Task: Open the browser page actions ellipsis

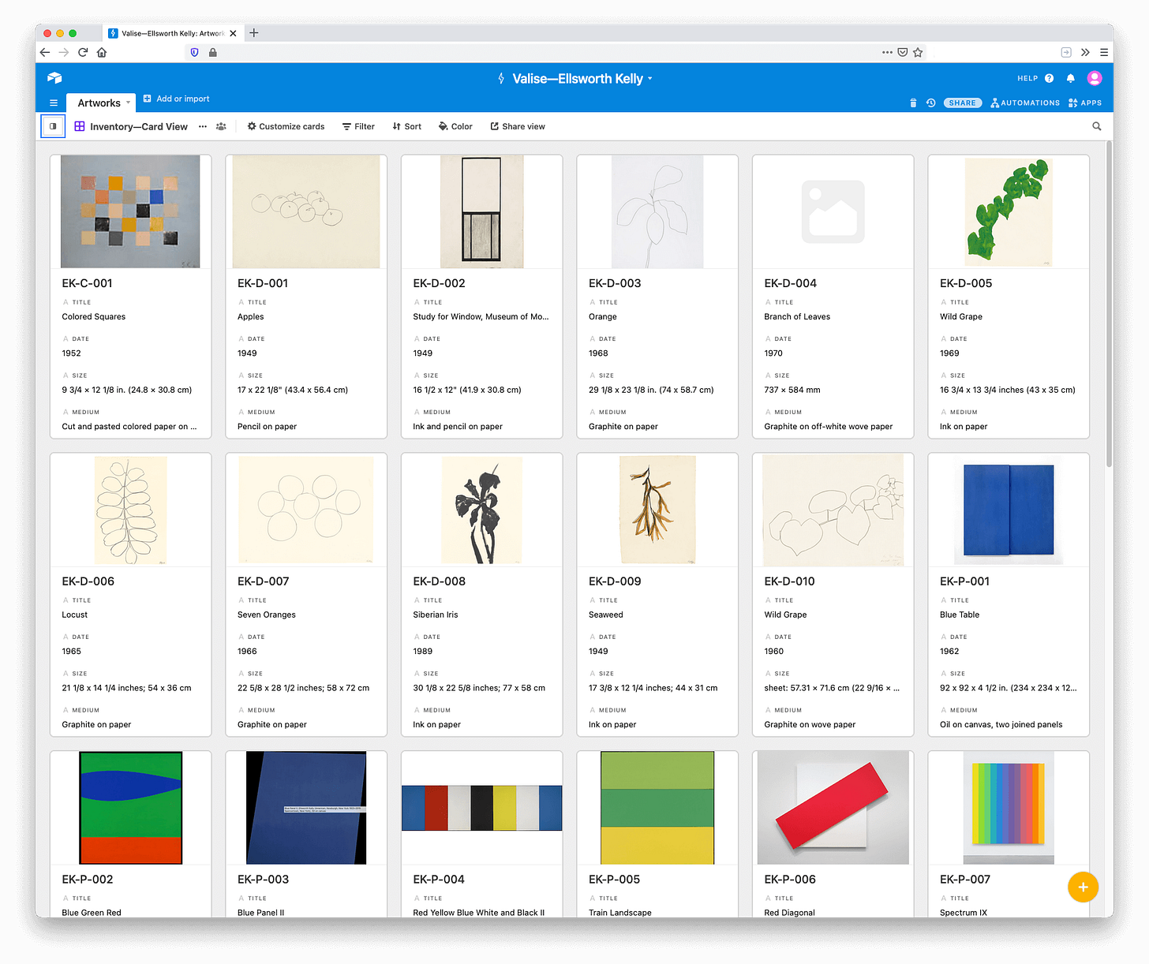Action: coord(888,52)
